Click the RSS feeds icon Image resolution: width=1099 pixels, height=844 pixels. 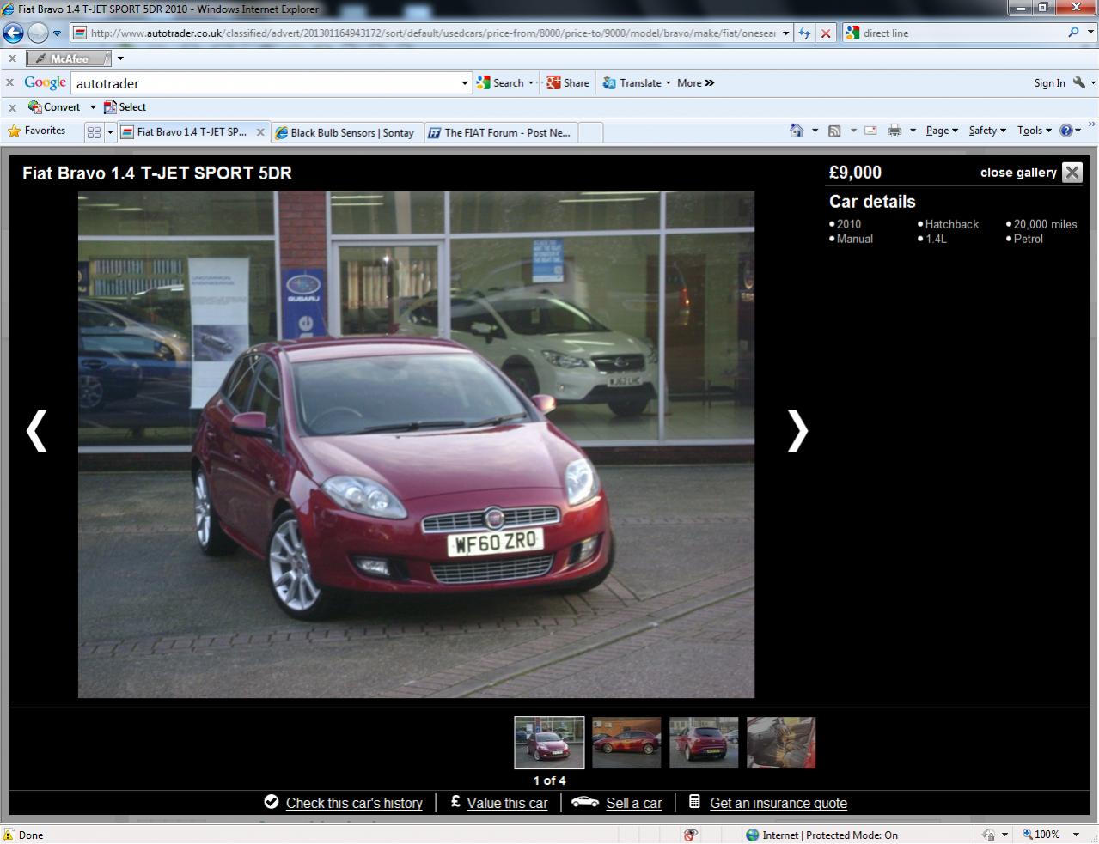click(x=833, y=131)
